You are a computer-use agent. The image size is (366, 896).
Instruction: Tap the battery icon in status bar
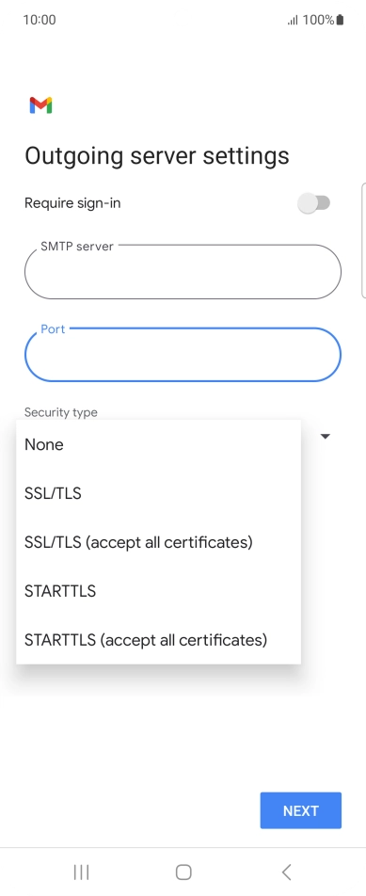click(341, 20)
